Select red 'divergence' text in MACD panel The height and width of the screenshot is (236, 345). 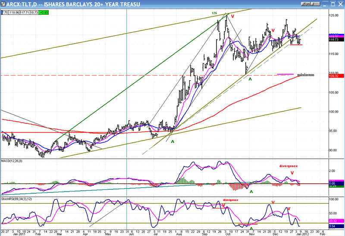[x=289, y=166]
